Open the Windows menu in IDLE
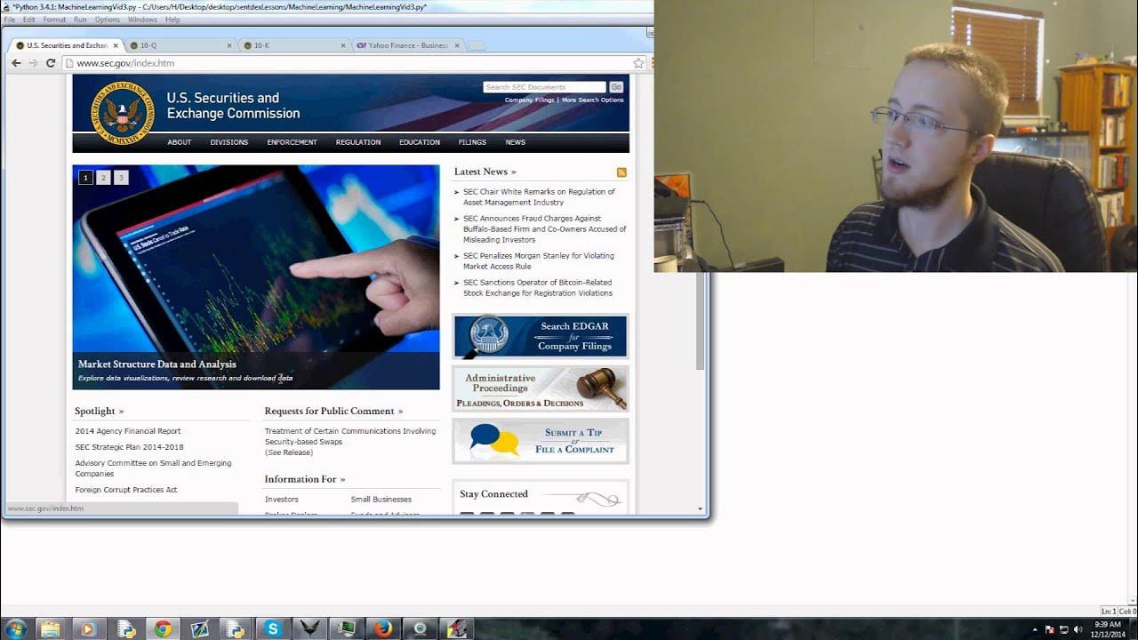 142,20
